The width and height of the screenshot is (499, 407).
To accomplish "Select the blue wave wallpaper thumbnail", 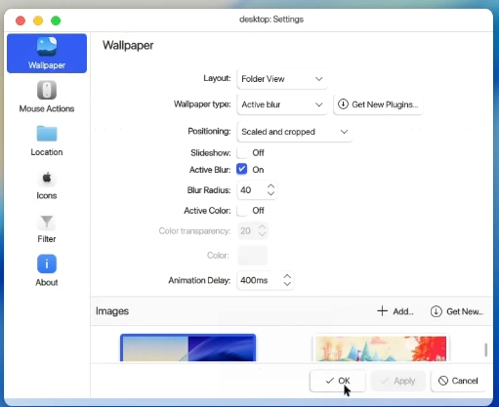I will tap(188, 347).
